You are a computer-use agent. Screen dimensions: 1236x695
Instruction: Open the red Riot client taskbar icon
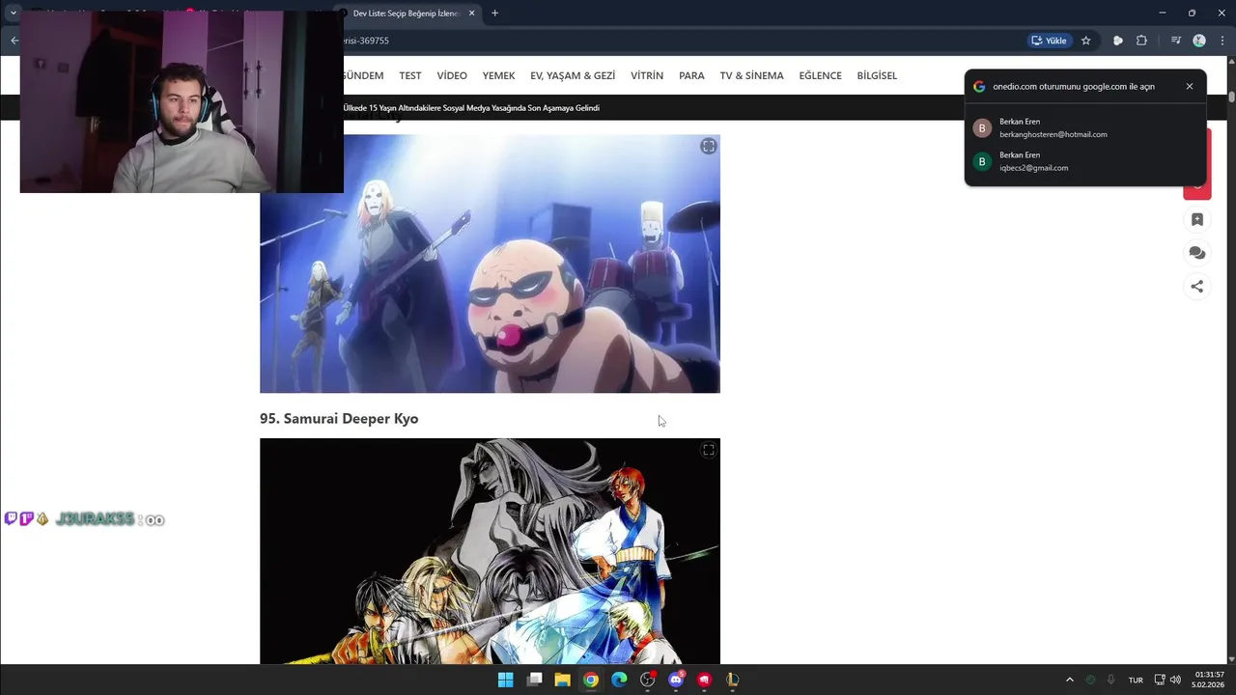tap(705, 680)
